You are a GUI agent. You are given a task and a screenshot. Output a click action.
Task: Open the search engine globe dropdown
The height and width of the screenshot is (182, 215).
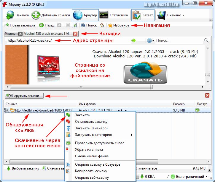point(151,40)
